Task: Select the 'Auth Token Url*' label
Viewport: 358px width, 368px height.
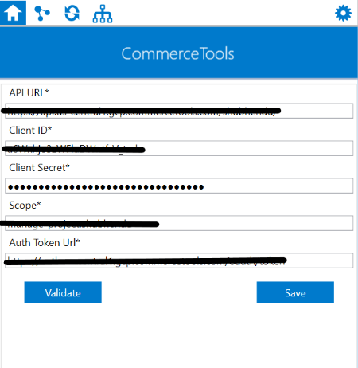Action: click(45, 243)
